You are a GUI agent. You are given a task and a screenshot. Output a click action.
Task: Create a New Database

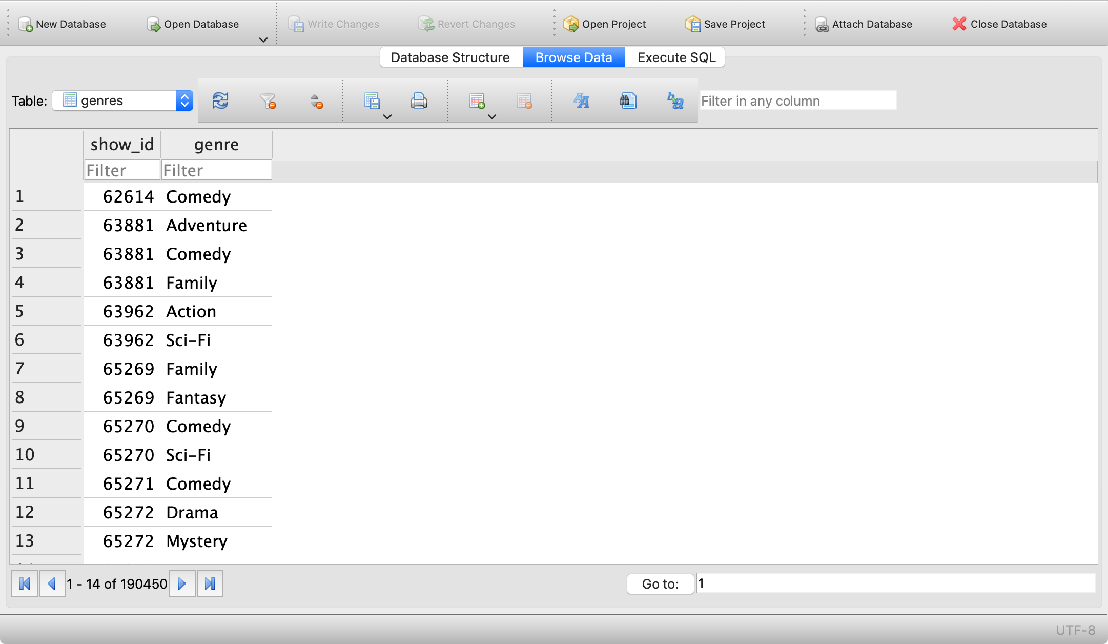tap(63, 24)
